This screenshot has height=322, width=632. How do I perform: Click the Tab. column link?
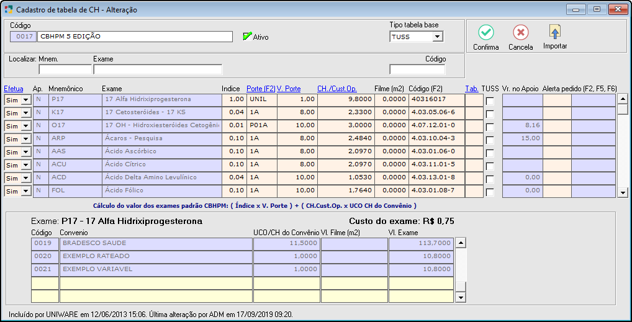(x=472, y=88)
